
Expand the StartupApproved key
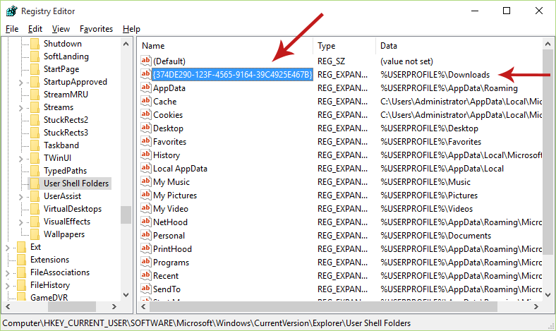point(20,83)
